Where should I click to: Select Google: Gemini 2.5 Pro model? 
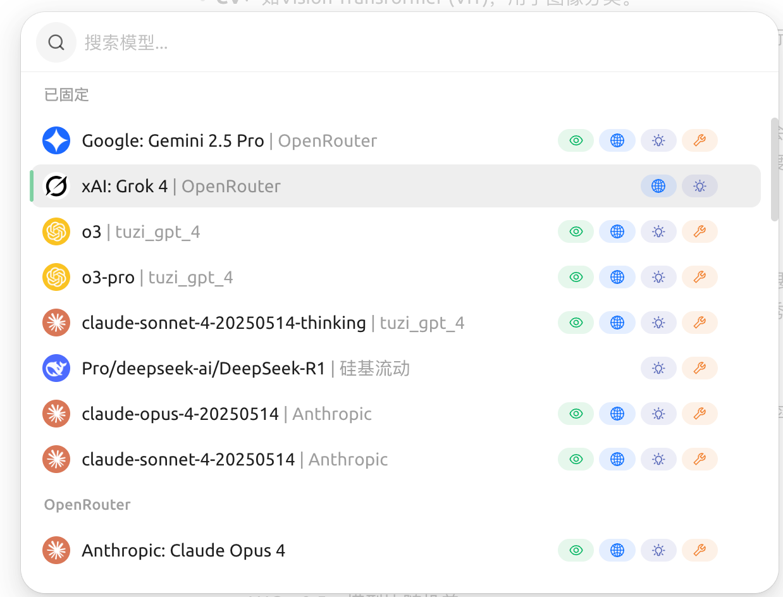(395, 140)
